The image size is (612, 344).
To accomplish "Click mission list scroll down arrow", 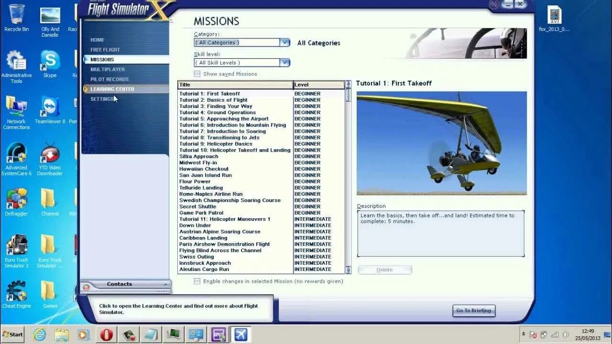I will pyautogui.click(x=348, y=270).
